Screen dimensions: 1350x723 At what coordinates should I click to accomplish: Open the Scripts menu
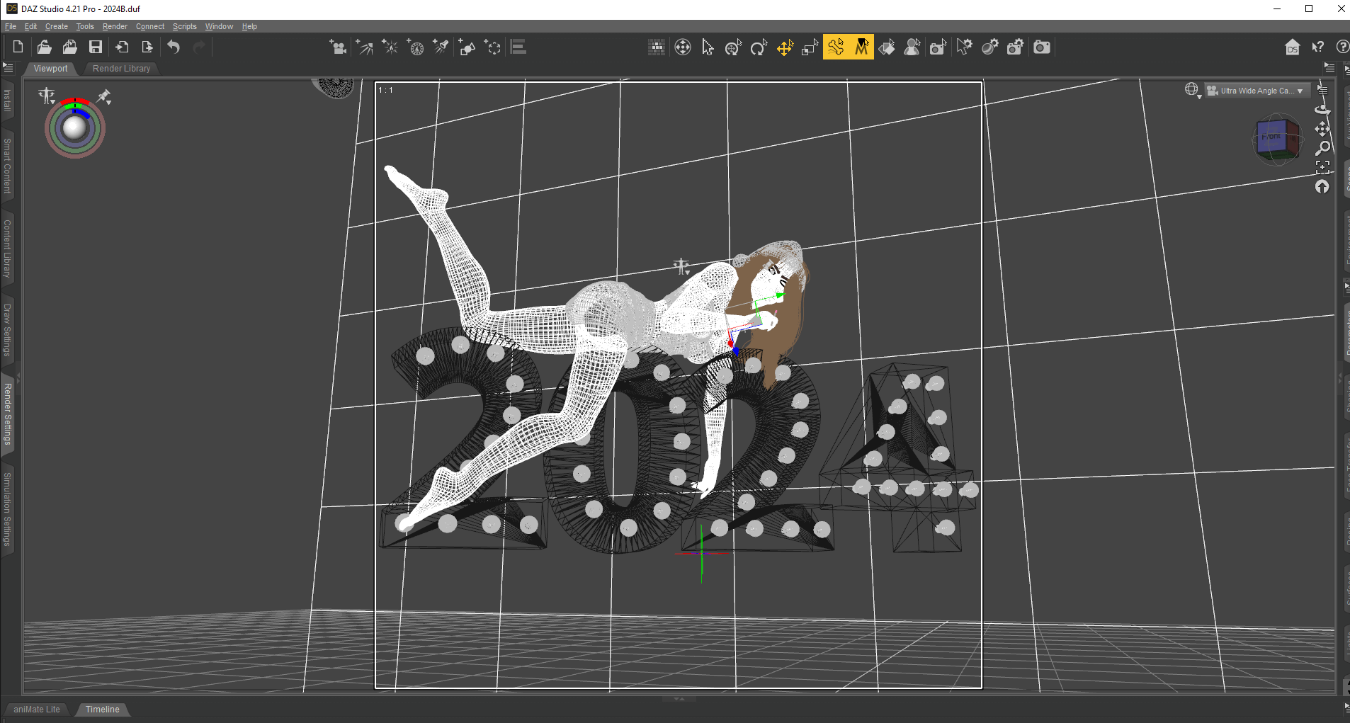click(185, 26)
